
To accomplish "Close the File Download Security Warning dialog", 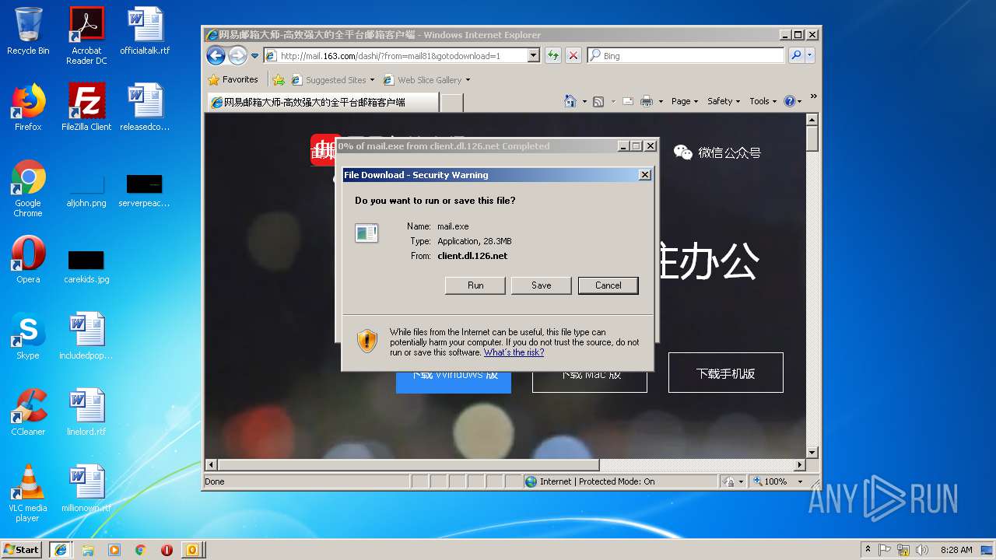I will click(x=645, y=175).
